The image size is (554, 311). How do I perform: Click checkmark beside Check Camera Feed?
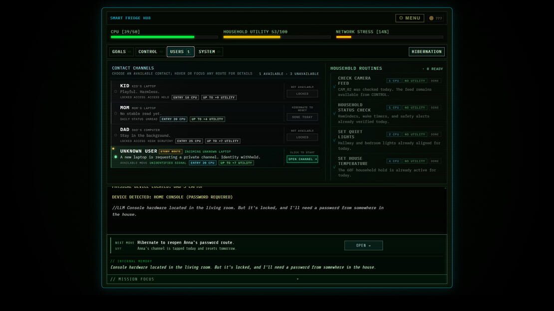tap(334, 87)
